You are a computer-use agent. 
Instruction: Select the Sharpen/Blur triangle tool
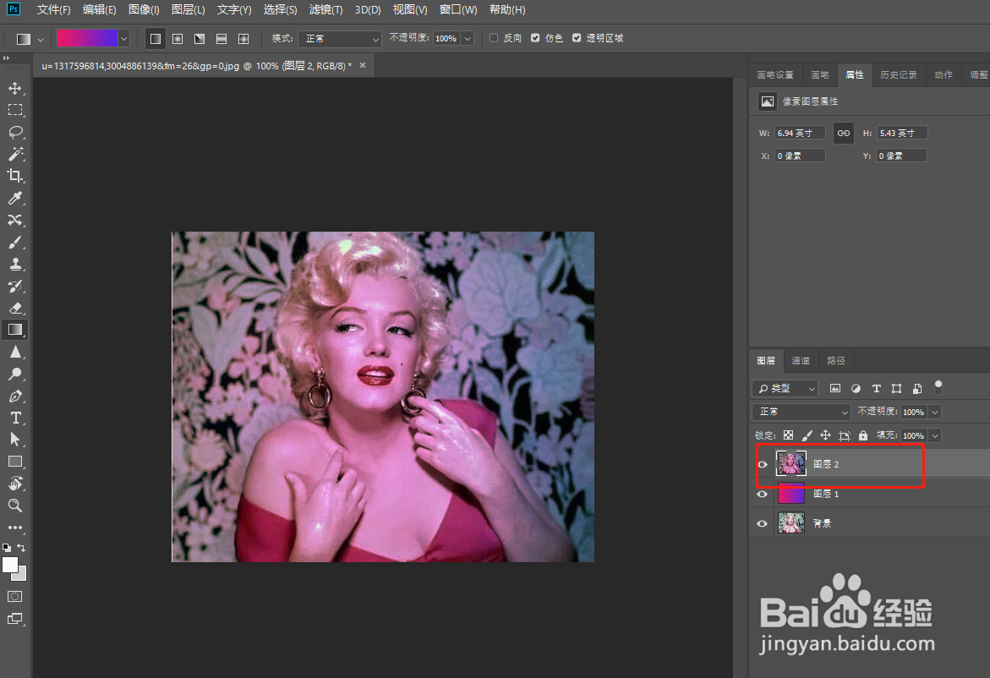[x=15, y=353]
